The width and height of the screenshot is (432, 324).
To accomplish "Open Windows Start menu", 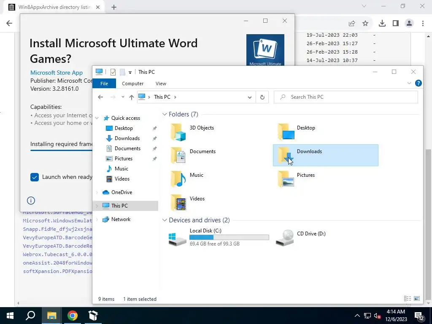I will (x=10, y=316).
